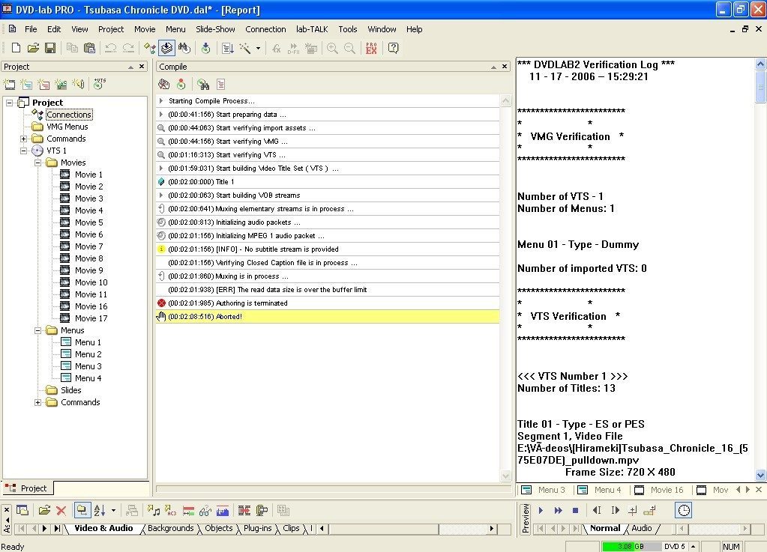Click the red X delete asset icon

point(61,511)
